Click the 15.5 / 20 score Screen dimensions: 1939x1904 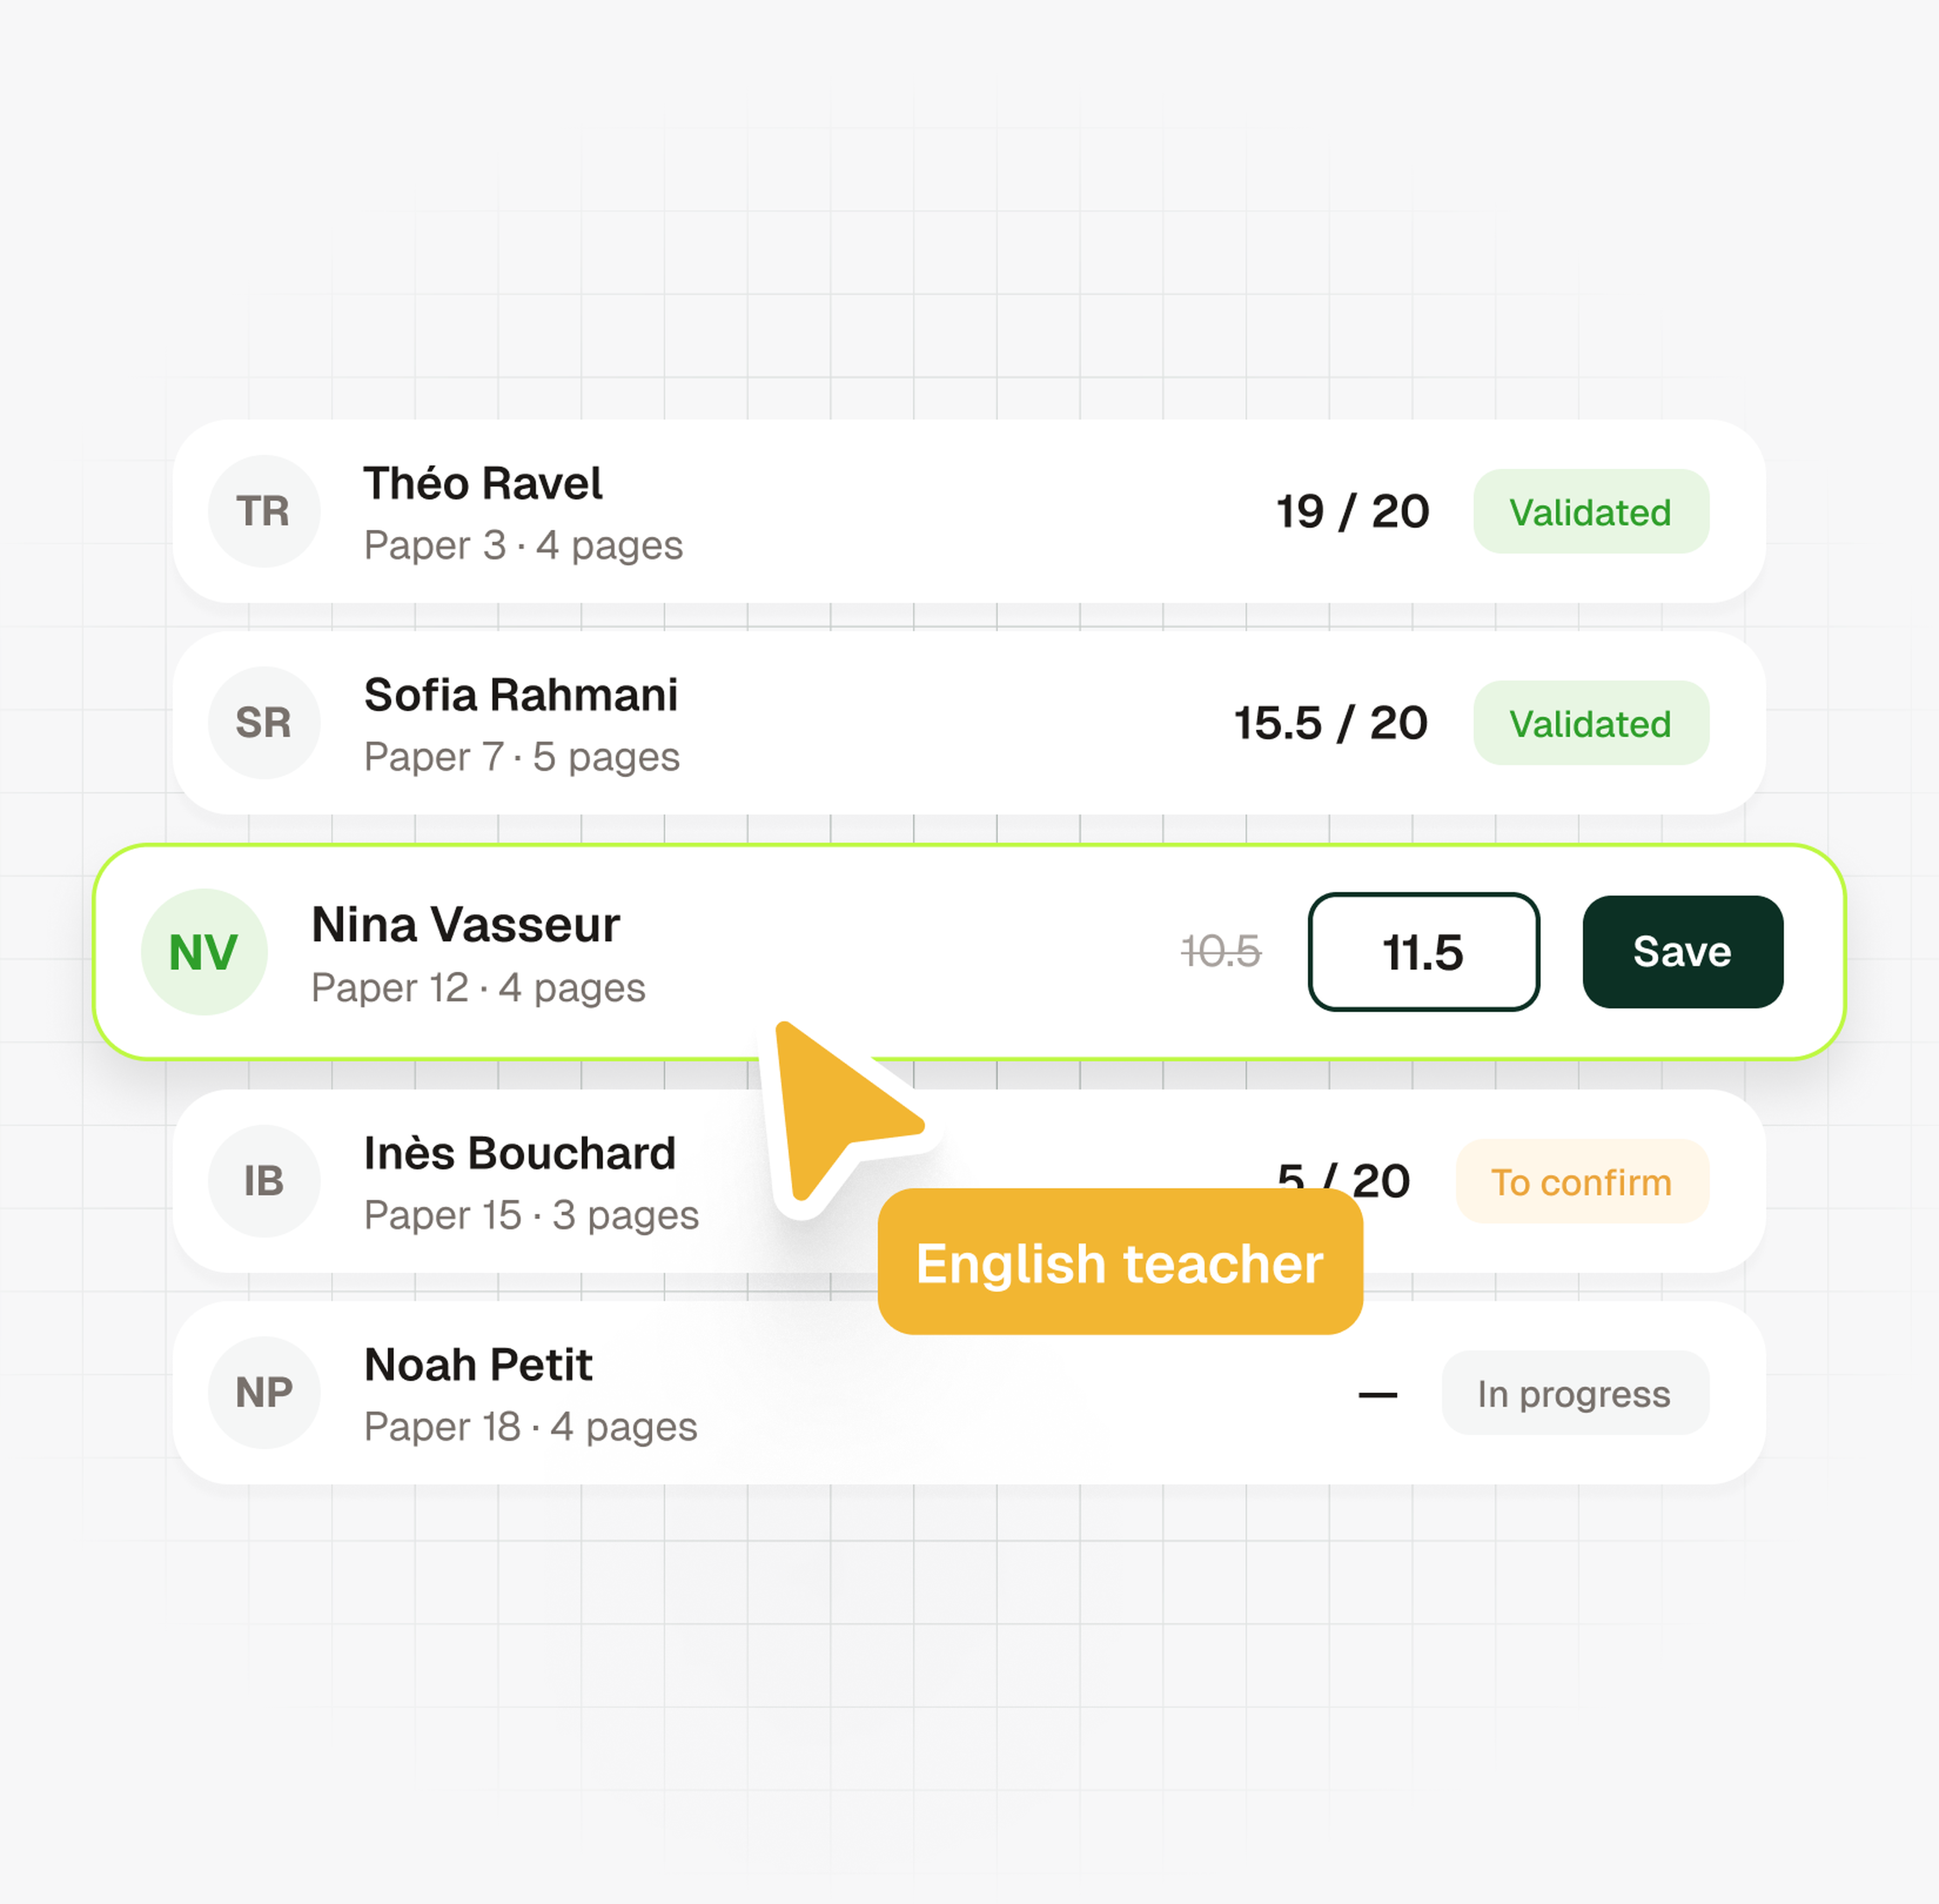1331,723
